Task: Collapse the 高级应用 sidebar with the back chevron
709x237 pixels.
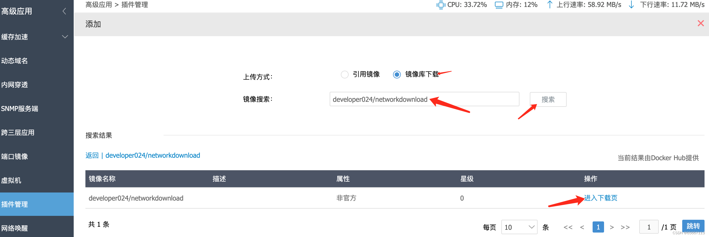Action: [x=64, y=11]
